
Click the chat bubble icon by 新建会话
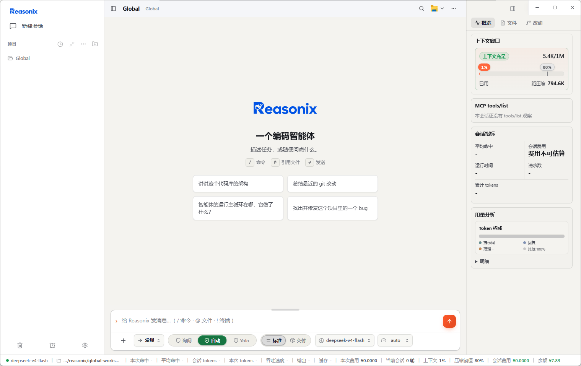(13, 26)
